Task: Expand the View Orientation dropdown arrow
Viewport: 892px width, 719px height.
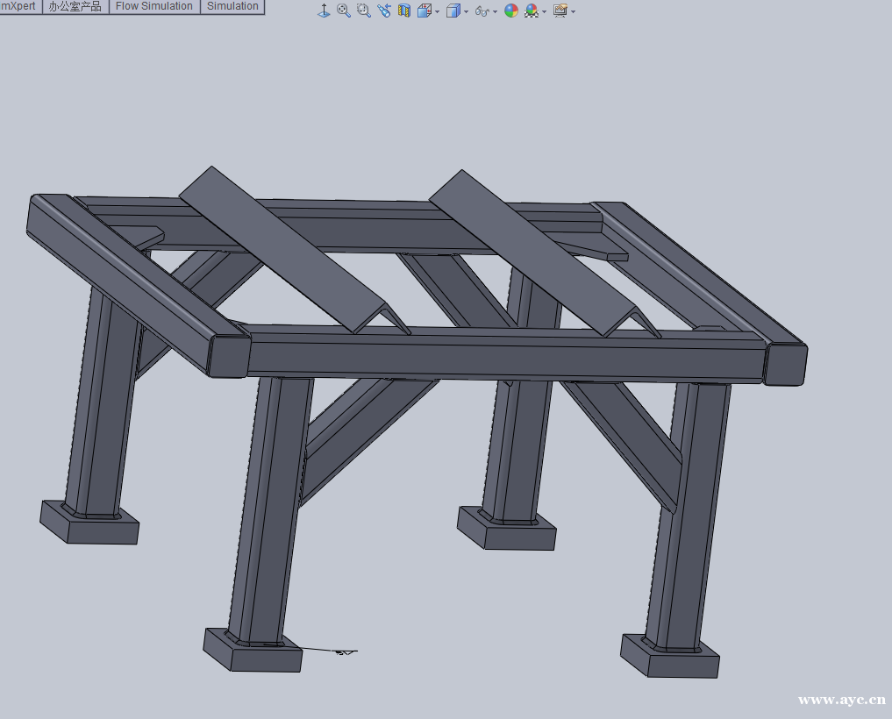Action: (436, 12)
